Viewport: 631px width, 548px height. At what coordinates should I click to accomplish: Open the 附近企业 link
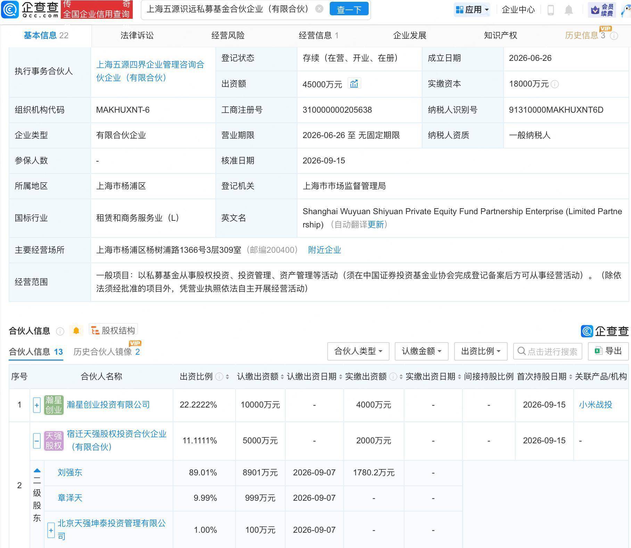click(325, 250)
